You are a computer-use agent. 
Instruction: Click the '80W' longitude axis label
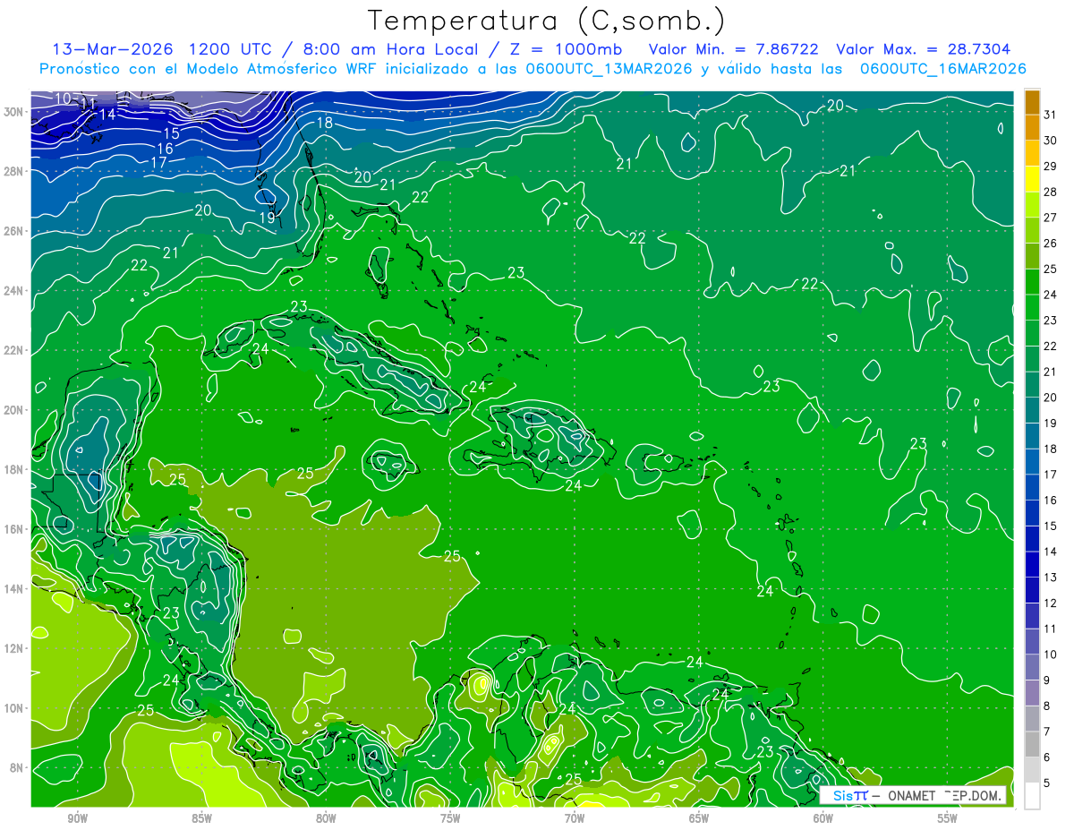click(326, 817)
